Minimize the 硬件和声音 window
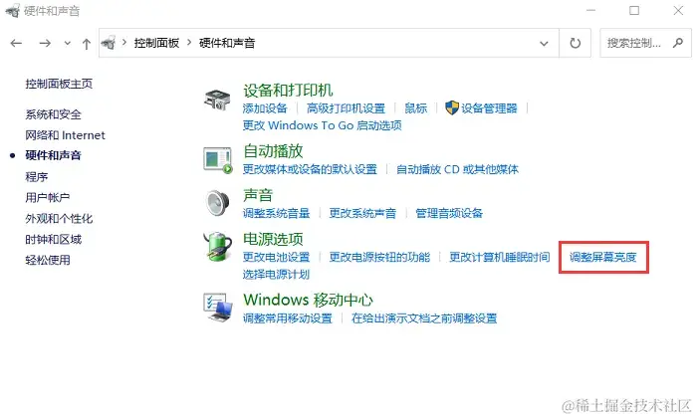 (x=590, y=10)
